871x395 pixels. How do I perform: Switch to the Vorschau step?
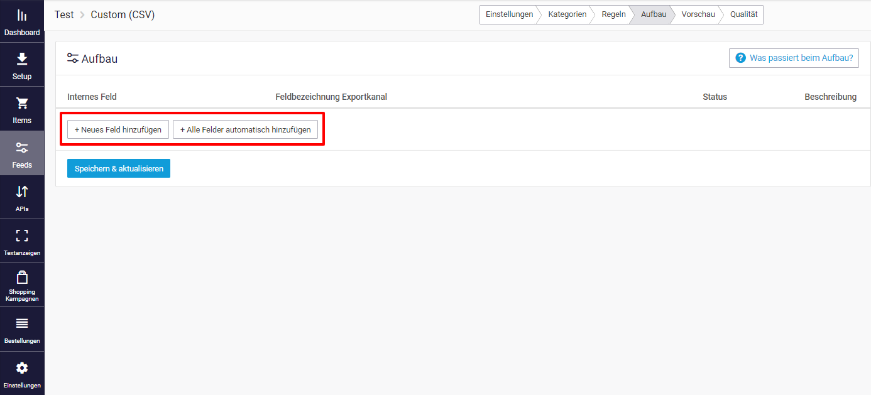point(698,14)
